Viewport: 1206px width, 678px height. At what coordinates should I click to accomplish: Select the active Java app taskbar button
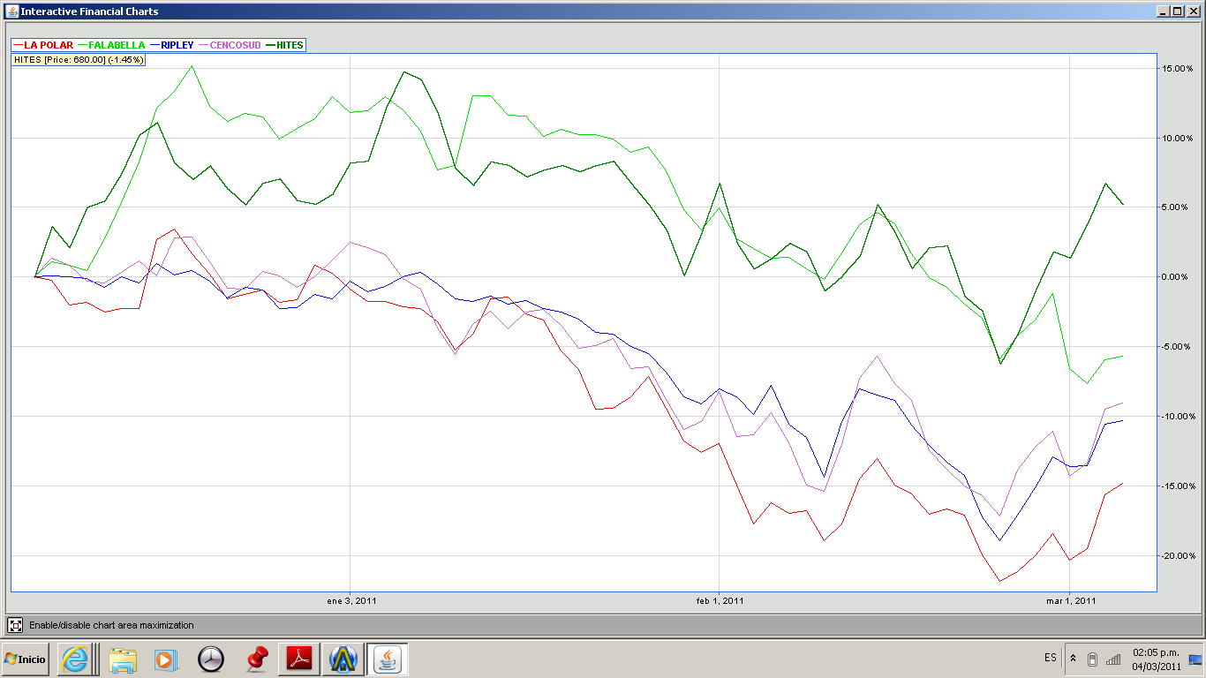(x=387, y=659)
